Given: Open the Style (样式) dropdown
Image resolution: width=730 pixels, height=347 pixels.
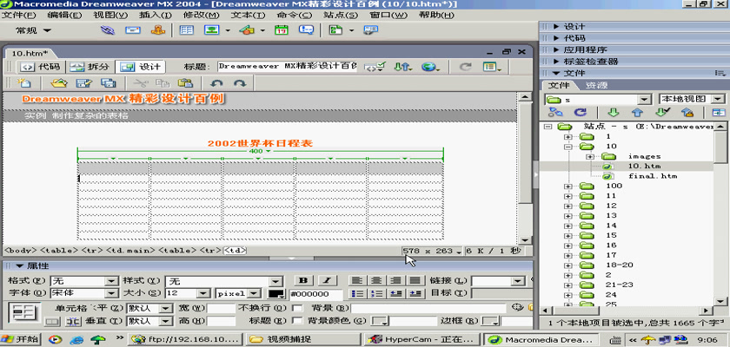Looking at the screenshot, I should click(x=276, y=281).
